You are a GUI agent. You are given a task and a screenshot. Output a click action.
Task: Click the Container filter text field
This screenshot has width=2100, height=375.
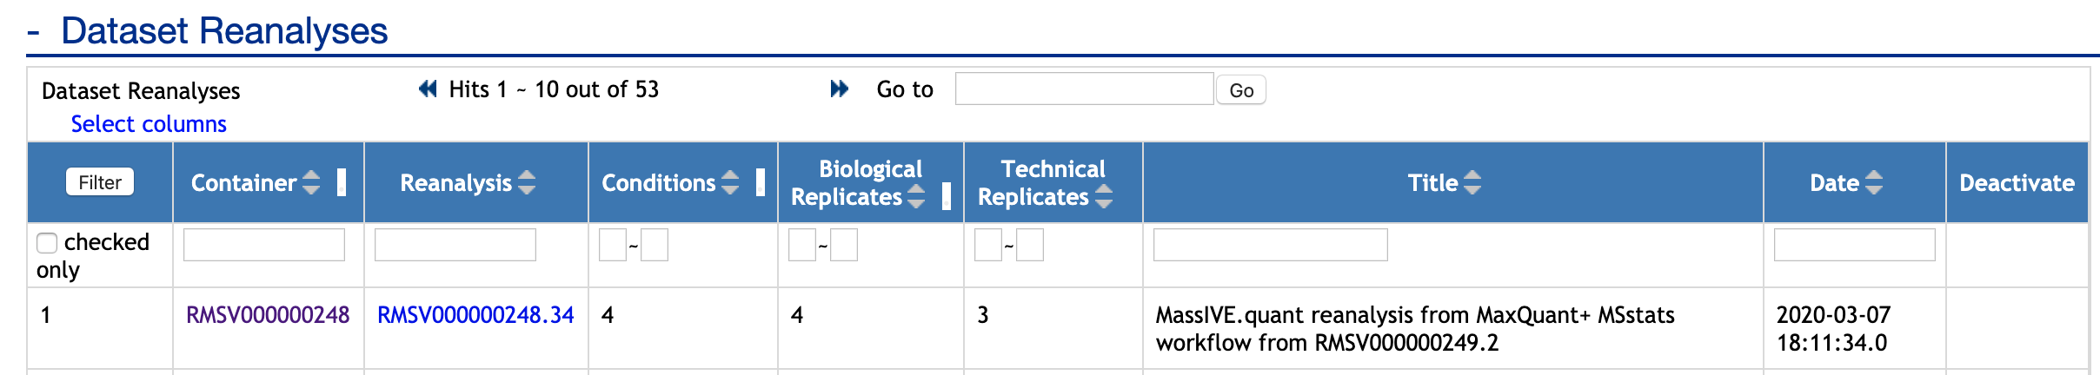(x=264, y=245)
